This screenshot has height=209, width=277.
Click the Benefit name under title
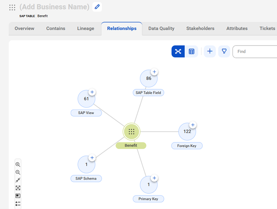pos(43,16)
